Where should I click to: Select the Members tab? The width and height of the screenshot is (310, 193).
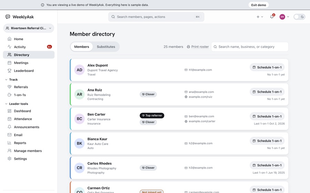(82, 47)
